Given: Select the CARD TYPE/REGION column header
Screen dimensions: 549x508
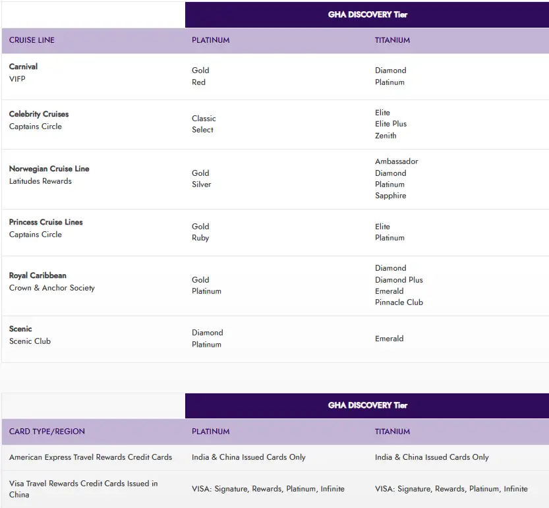Looking at the screenshot, I should pyautogui.click(x=47, y=432).
